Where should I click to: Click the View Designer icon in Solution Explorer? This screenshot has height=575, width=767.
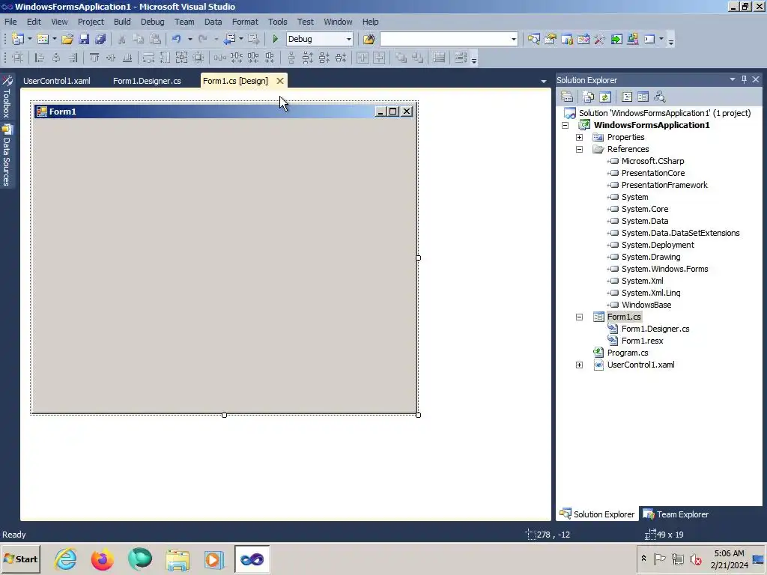(643, 97)
